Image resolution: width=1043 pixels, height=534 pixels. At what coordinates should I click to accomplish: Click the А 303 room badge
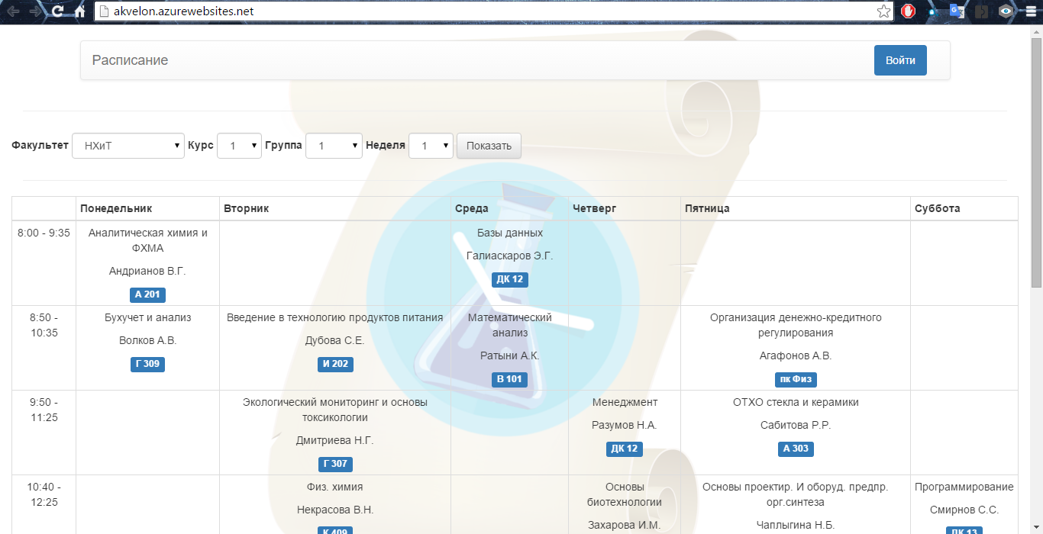pos(796,449)
